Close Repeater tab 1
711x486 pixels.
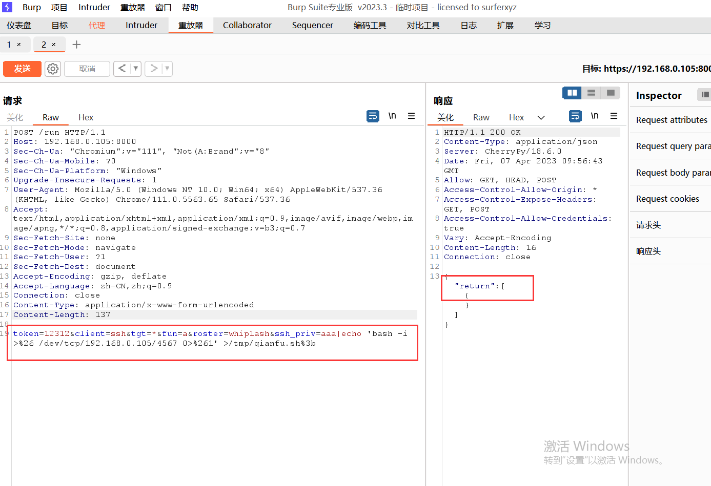pyautogui.click(x=19, y=45)
